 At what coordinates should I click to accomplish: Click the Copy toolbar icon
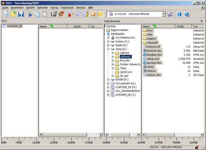tap(37, 14)
